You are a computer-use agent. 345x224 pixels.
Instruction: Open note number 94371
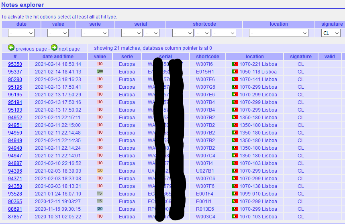point(15,178)
